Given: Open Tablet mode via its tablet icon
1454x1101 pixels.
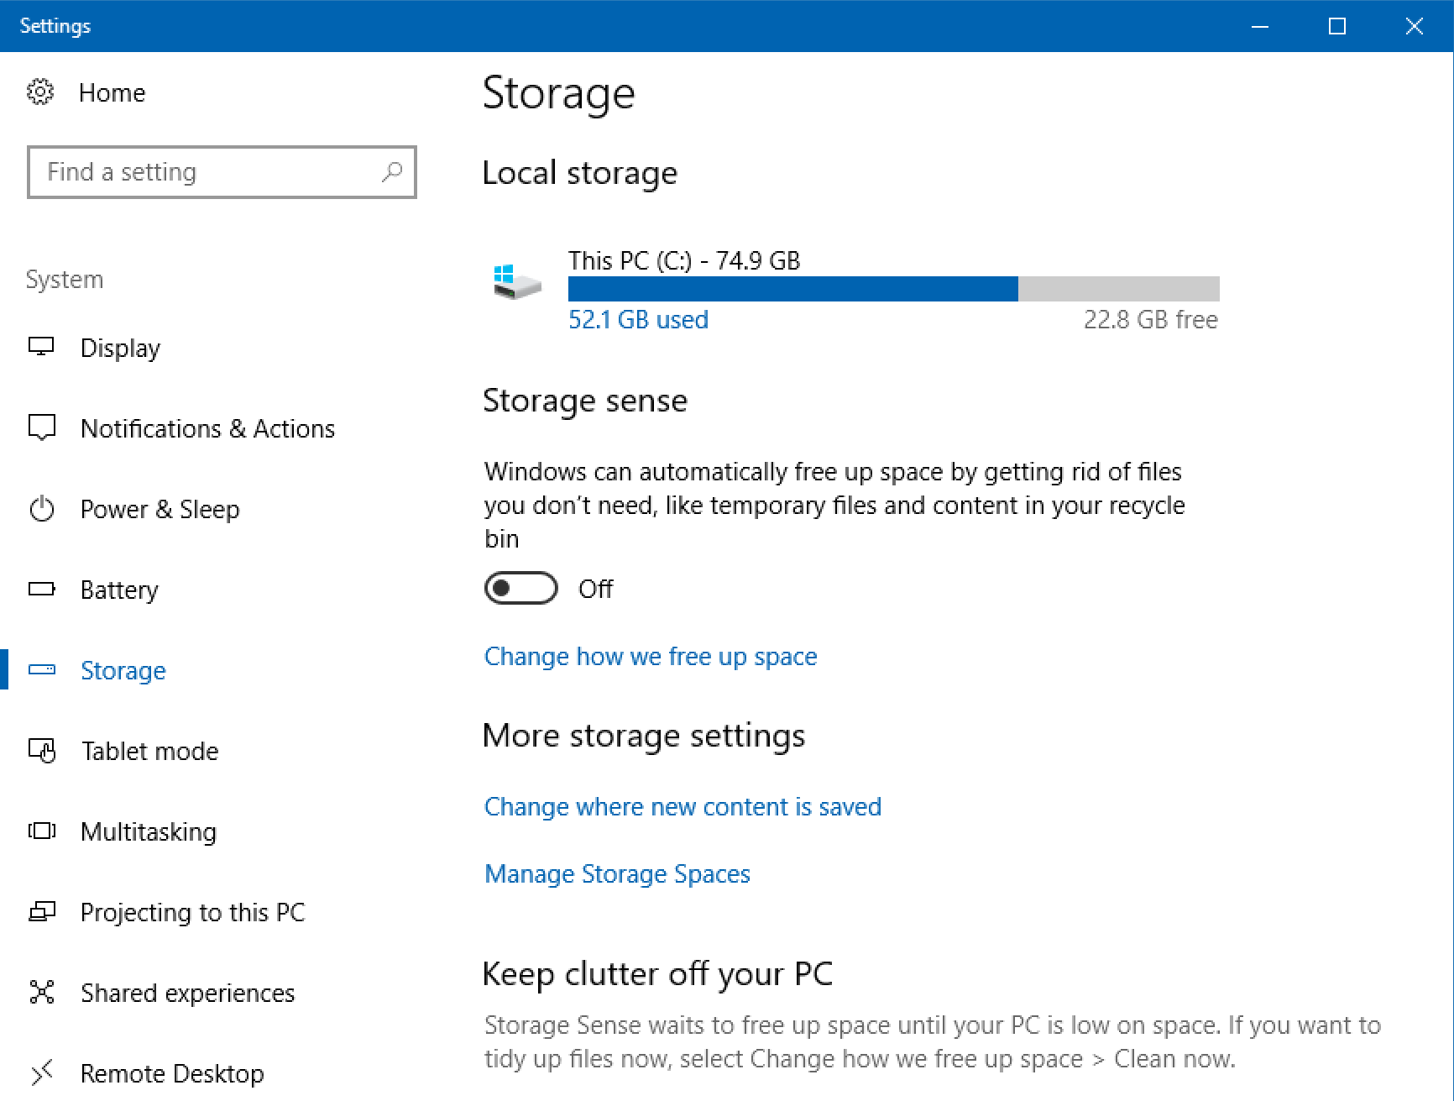Looking at the screenshot, I should [x=42, y=750].
